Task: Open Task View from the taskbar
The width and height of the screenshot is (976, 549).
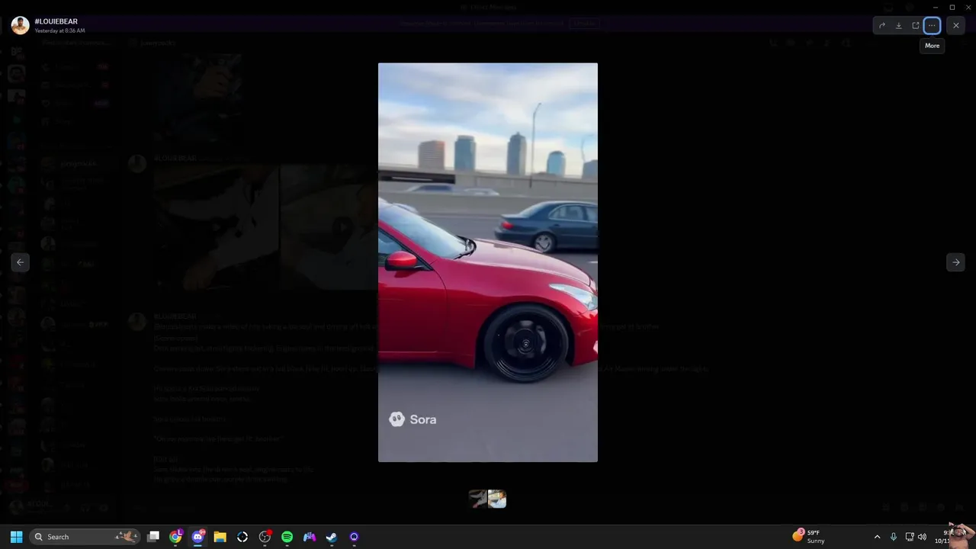Action: pos(153,537)
